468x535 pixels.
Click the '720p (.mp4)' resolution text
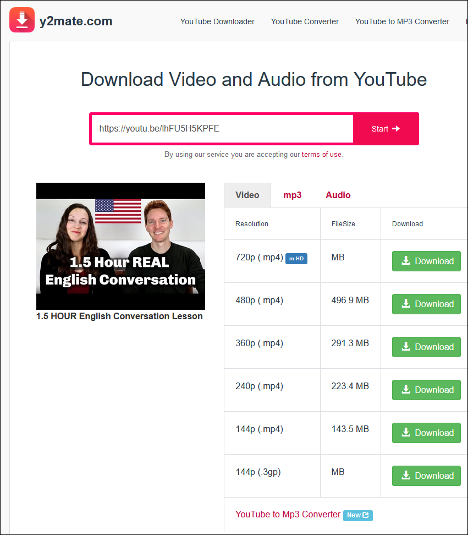pos(260,258)
